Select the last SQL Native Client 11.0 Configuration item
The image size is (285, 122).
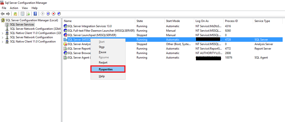[x=33, y=42]
